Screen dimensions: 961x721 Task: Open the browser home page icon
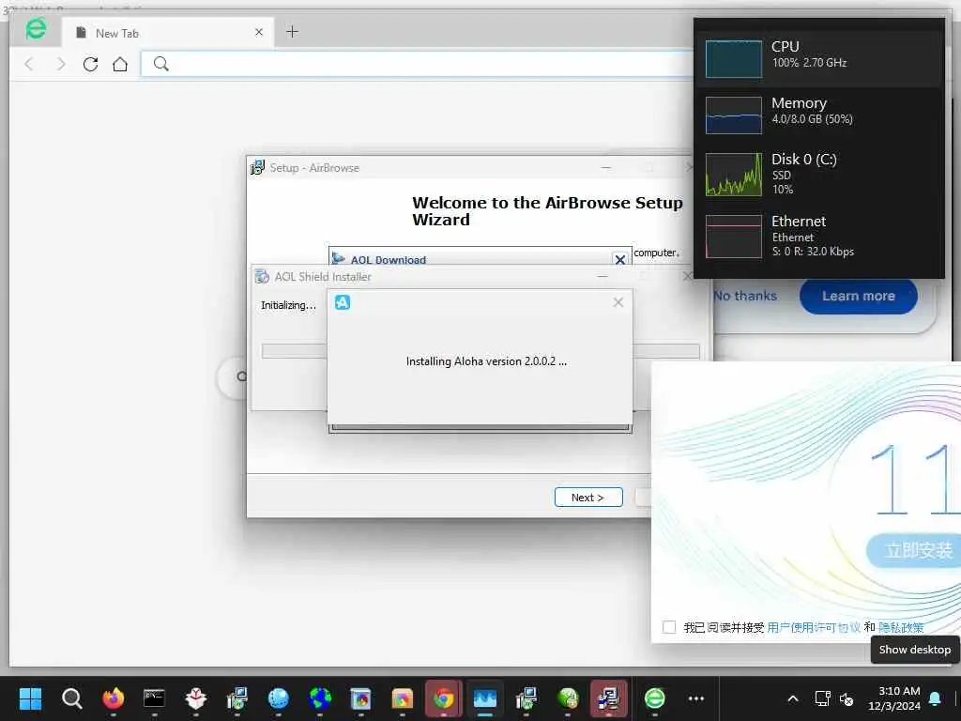(120, 64)
